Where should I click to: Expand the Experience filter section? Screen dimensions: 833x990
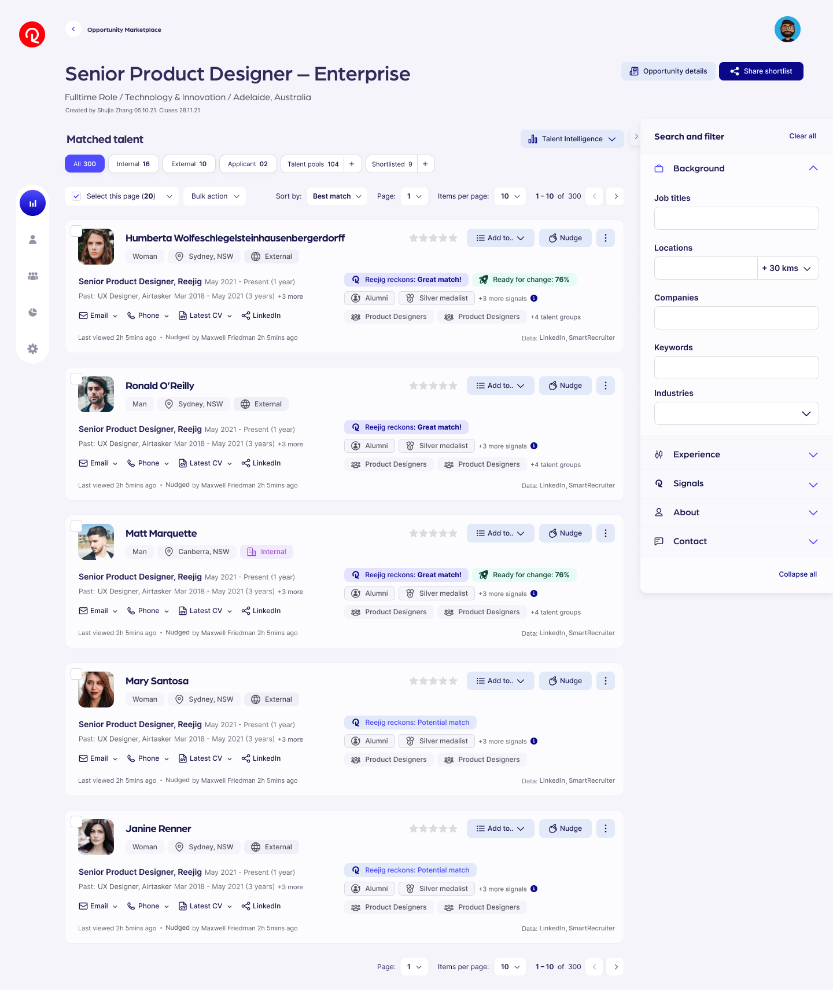[x=736, y=454]
